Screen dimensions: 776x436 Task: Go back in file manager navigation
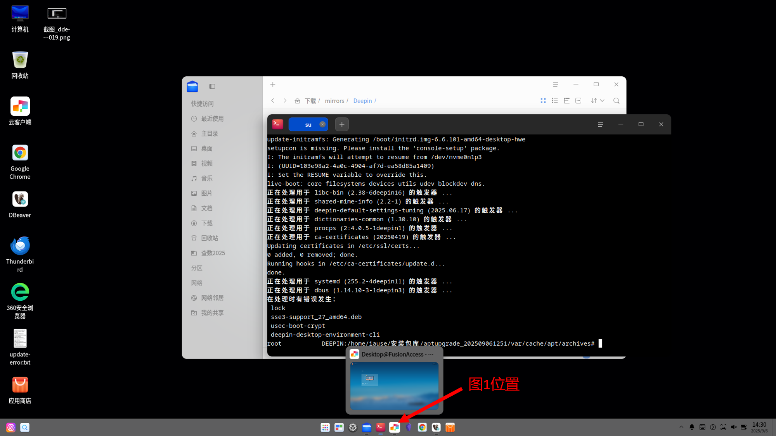pyautogui.click(x=273, y=101)
